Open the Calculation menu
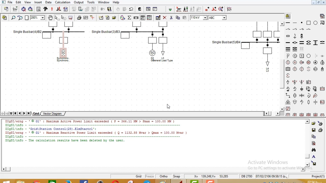Viewport: 326px width, 183px height. (x=62, y=2)
